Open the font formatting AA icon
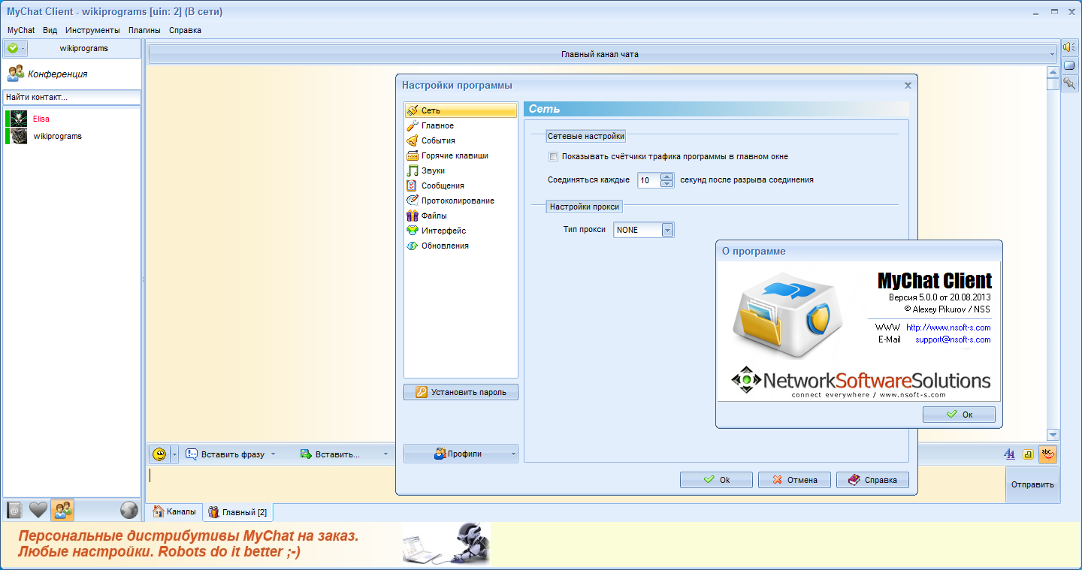 [x=1009, y=454]
